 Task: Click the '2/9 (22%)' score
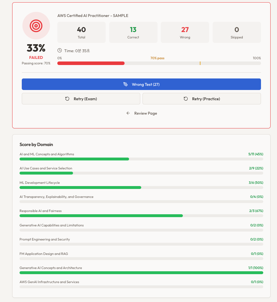point(256,168)
